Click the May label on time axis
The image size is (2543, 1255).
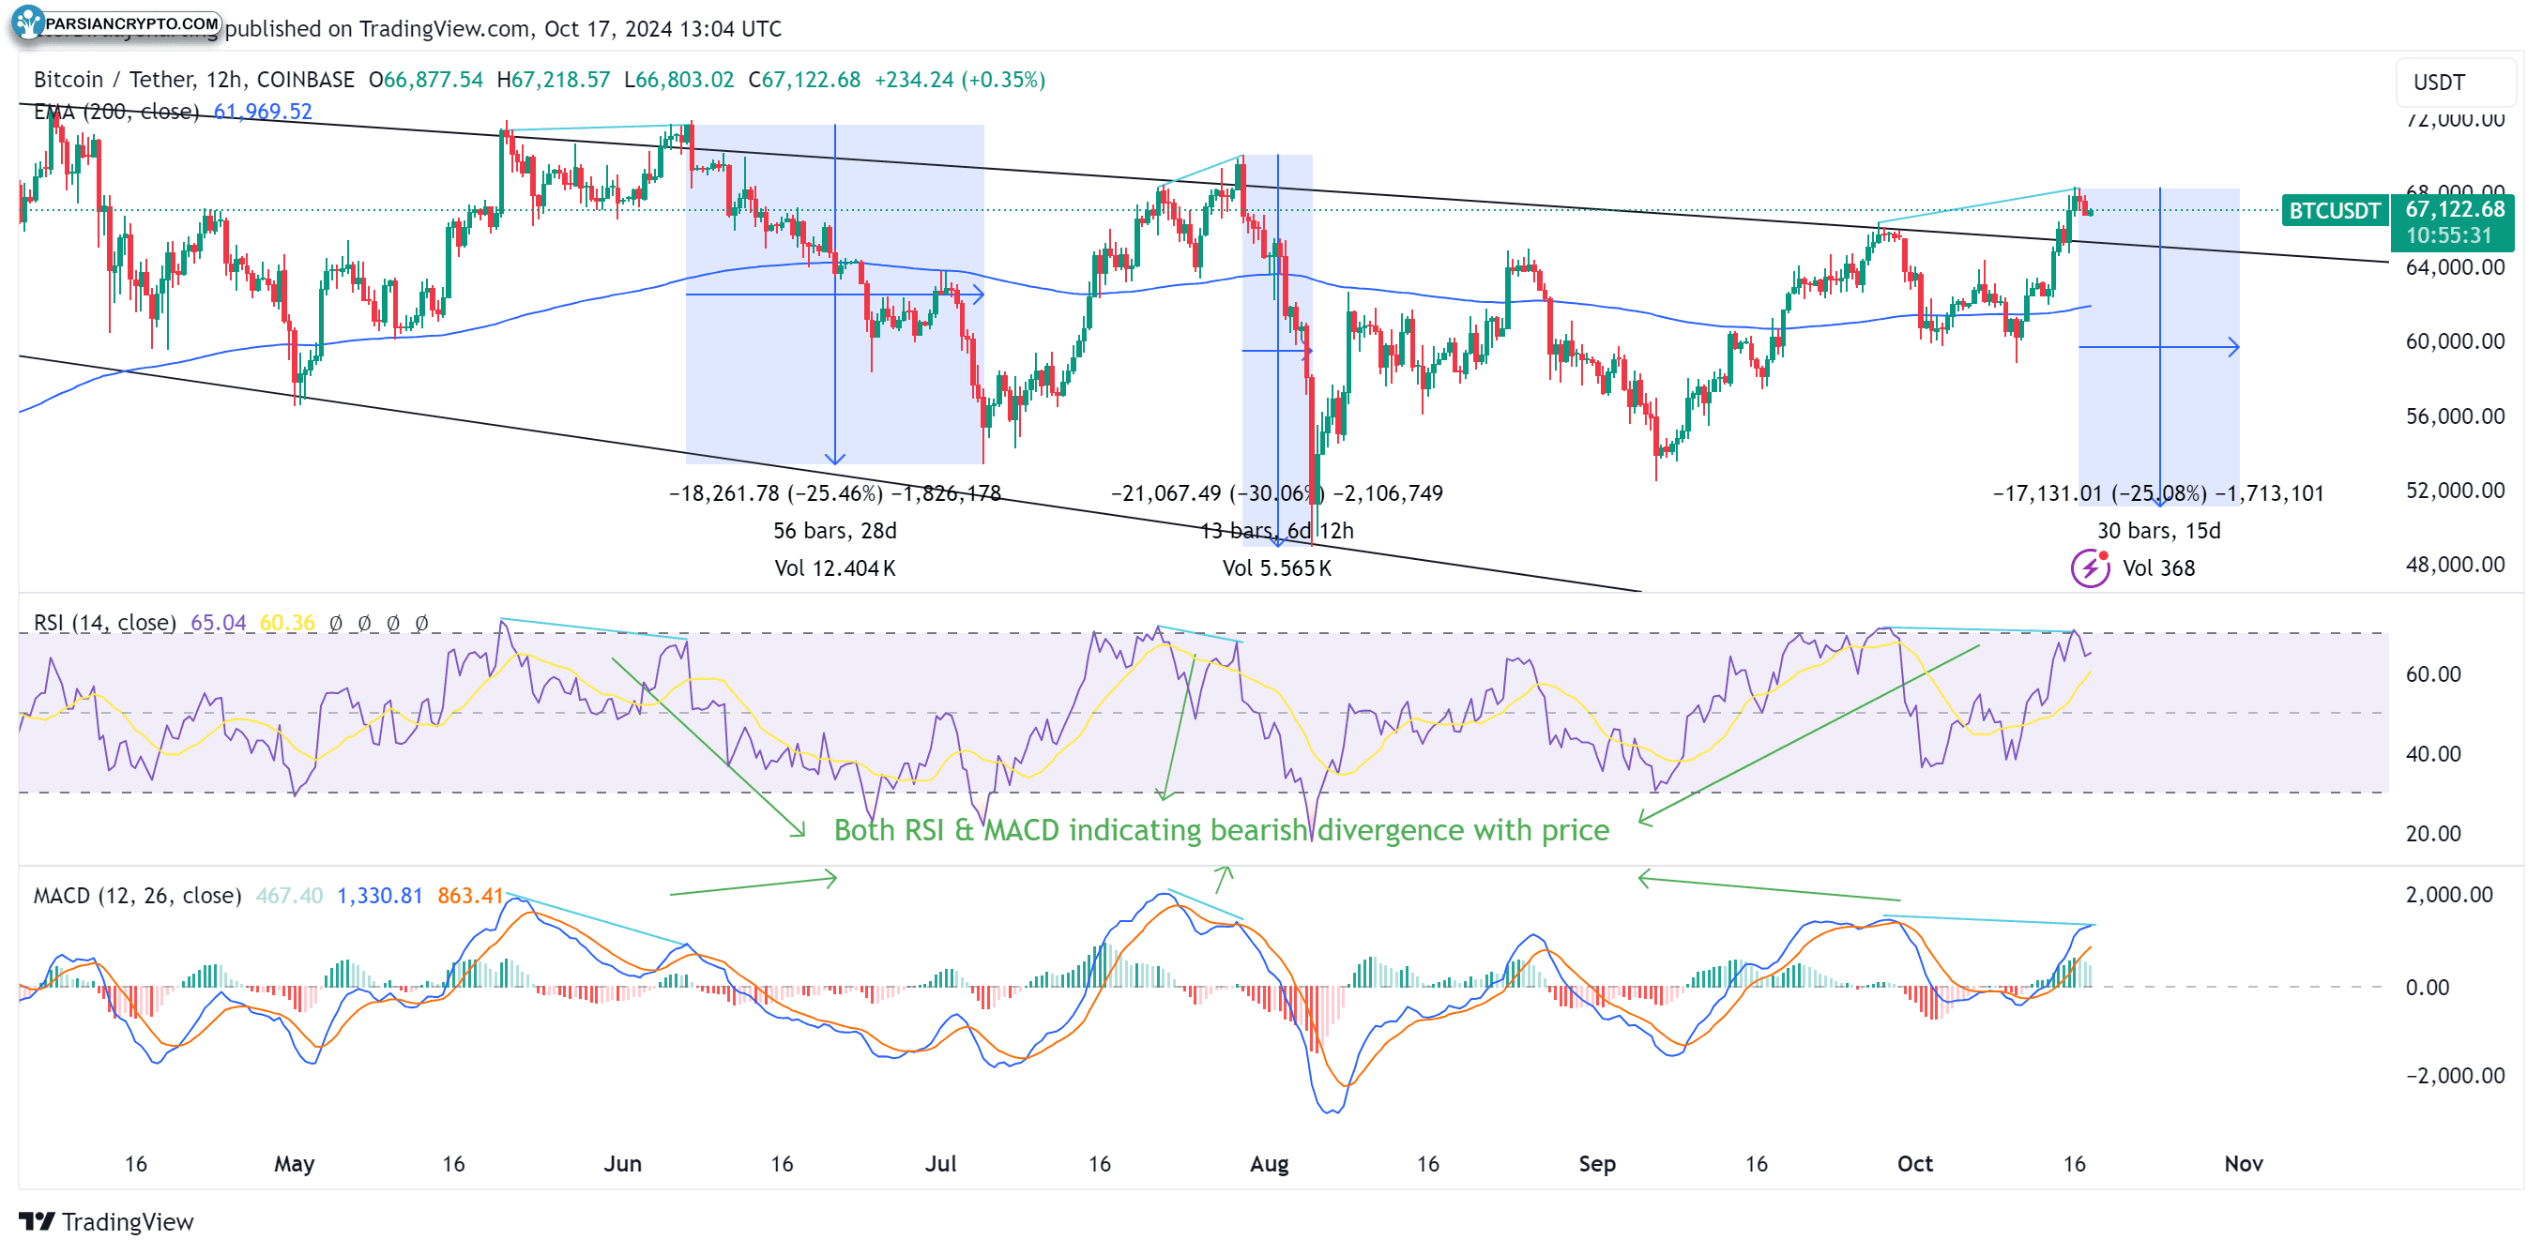tap(295, 1164)
